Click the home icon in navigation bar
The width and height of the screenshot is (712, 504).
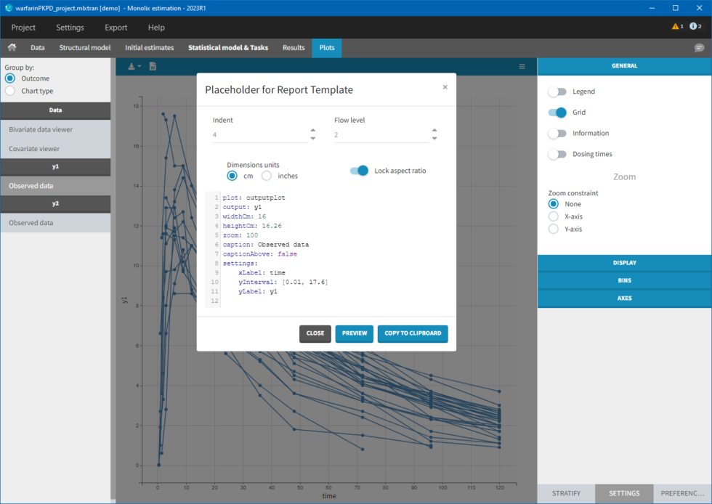(12, 48)
